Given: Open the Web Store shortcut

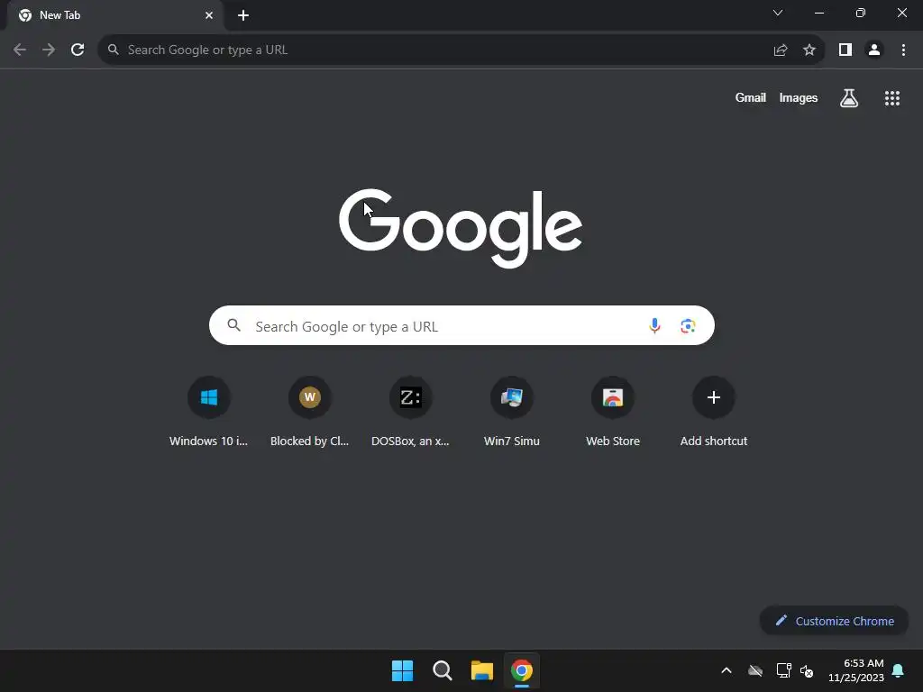Looking at the screenshot, I should tap(613, 412).
